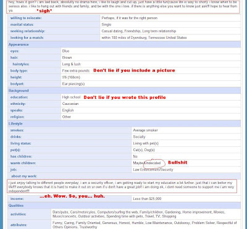Screen dimensions: 247x229
Task: Click the 'Ear piercing(s)' value
Action: click(73, 84)
